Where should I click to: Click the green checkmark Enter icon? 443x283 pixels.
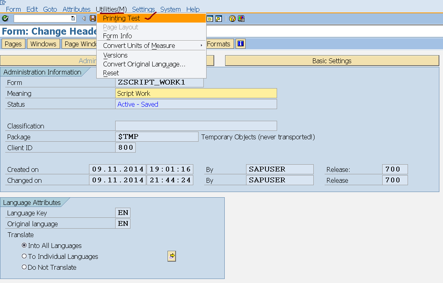[x=5, y=19]
